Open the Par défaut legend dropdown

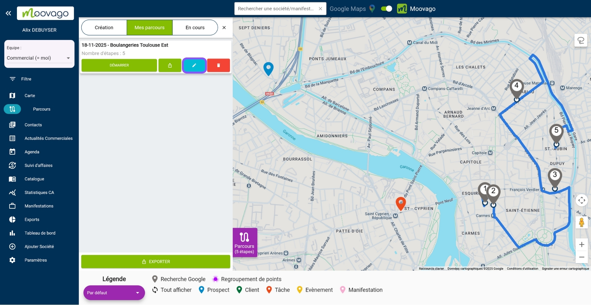tap(114, 293)
